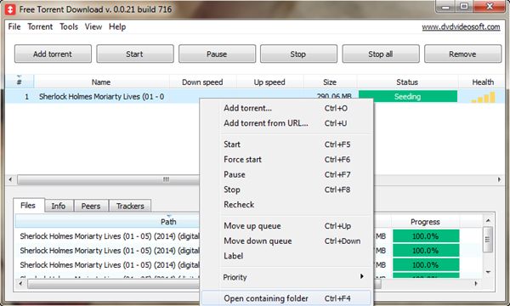Image resolution: width=510 pixels, height=306 pixels.
Task: Click the Stop toolbar button
Action: (298, 54)
